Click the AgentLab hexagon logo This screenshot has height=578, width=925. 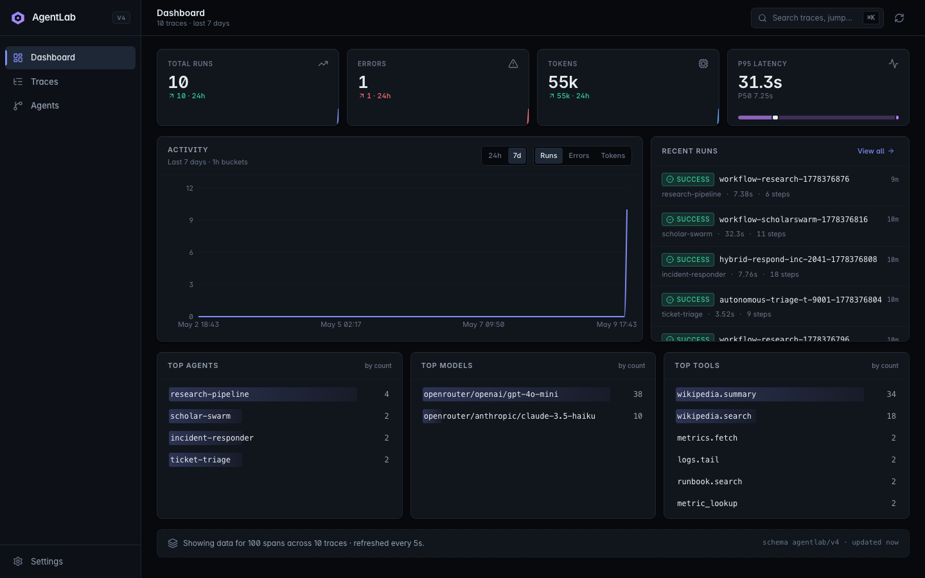coord(18,18)
